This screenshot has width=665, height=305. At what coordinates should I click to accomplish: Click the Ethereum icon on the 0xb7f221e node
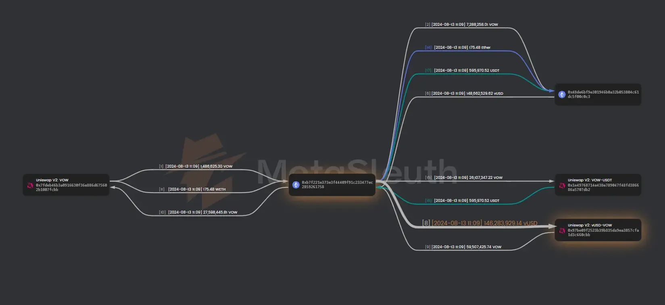pos(296,185)
